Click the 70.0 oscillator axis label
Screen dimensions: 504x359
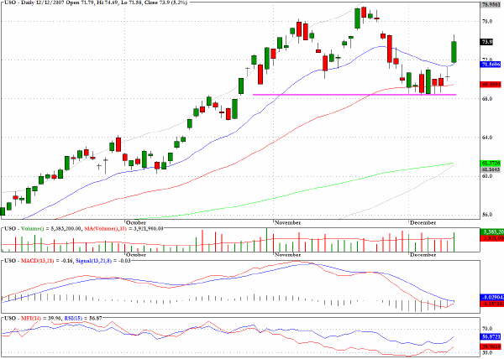click(x=487, y=329)
